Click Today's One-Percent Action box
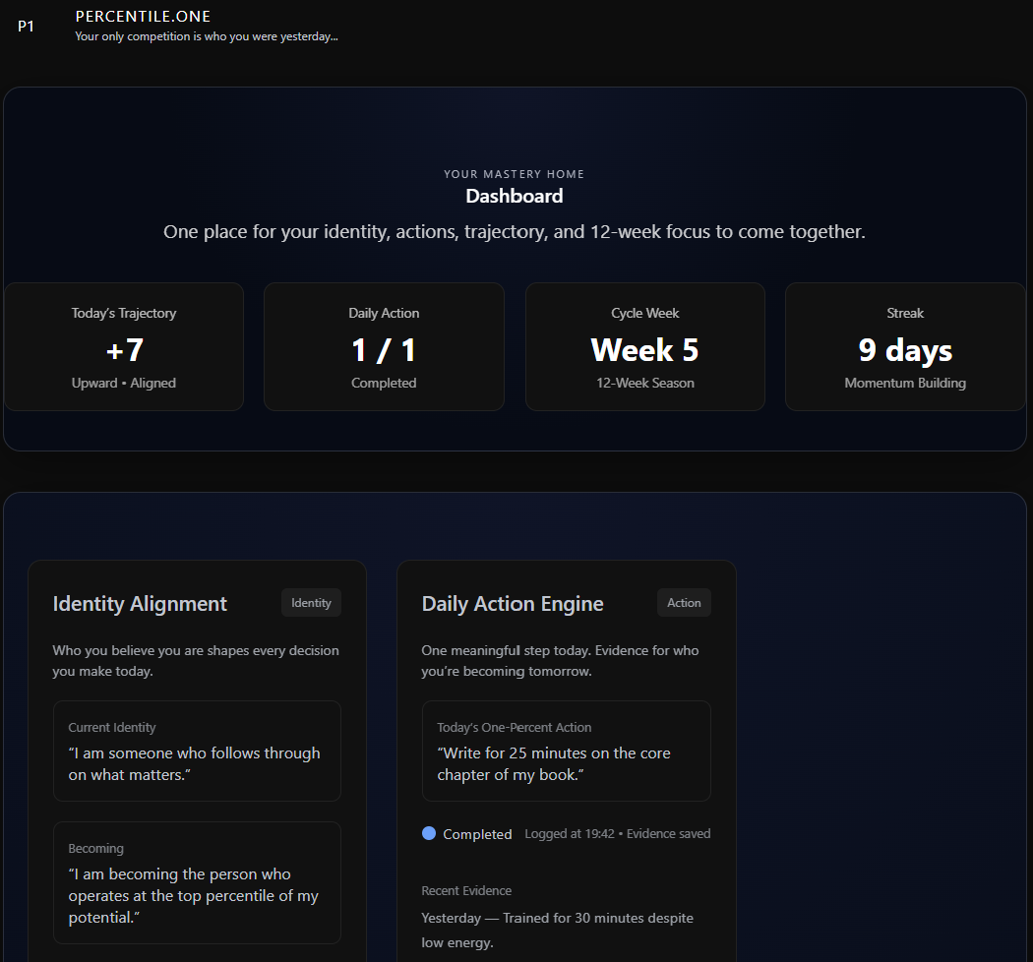Viewport: 1033px width, 962px height. (566, 751)
